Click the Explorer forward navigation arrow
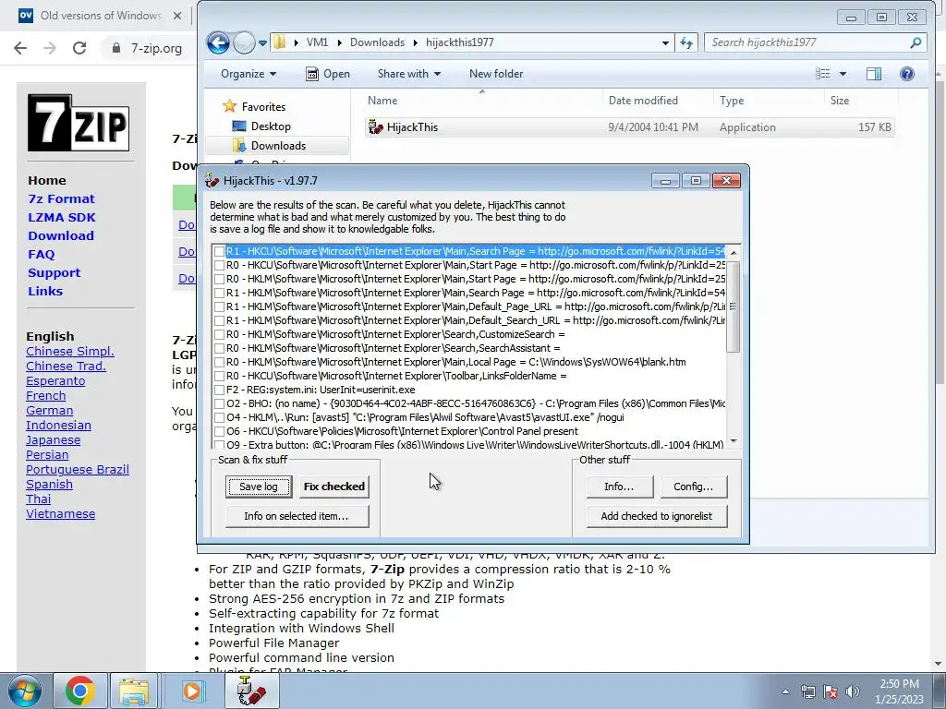Screen dimensions: 946x709 tap(244, 42)
